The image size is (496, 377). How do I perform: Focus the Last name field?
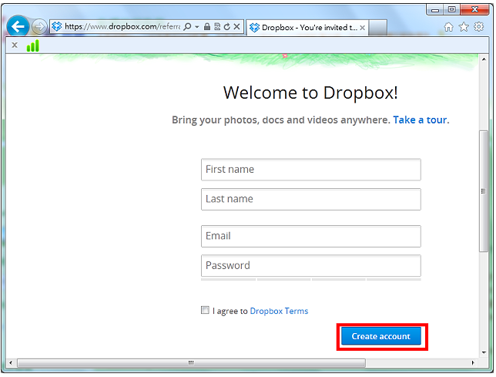point(311,199)
